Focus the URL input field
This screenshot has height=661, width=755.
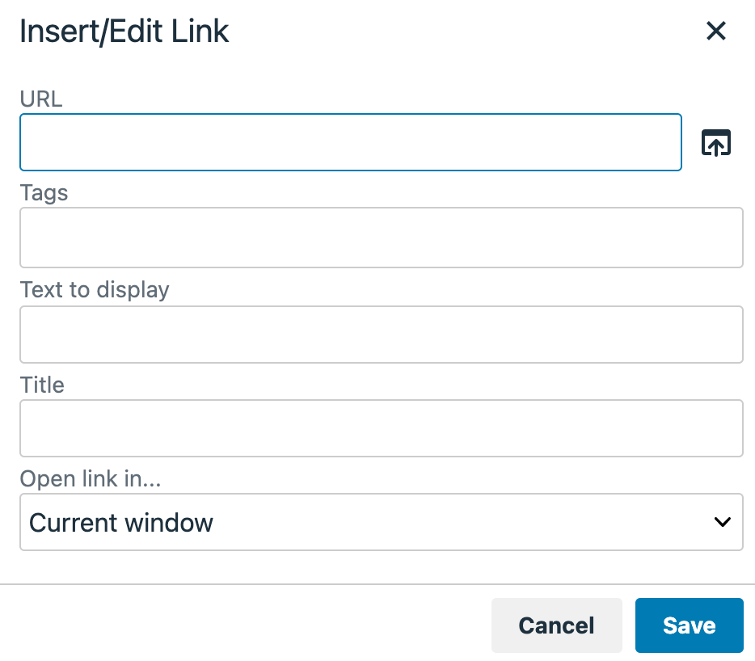tap(350, 142)
